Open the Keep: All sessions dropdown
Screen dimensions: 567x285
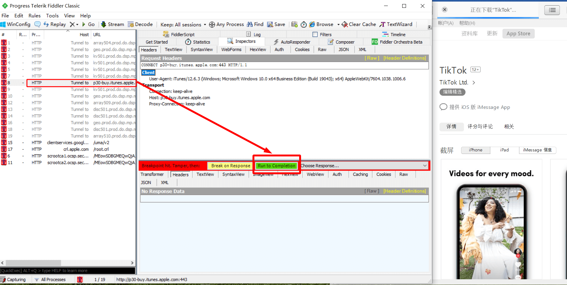(x=183, y=24)
